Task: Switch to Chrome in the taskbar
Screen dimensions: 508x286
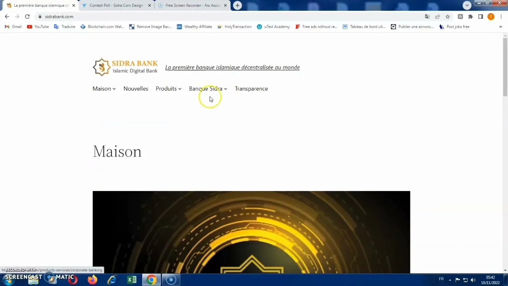Action: (151, 280)
